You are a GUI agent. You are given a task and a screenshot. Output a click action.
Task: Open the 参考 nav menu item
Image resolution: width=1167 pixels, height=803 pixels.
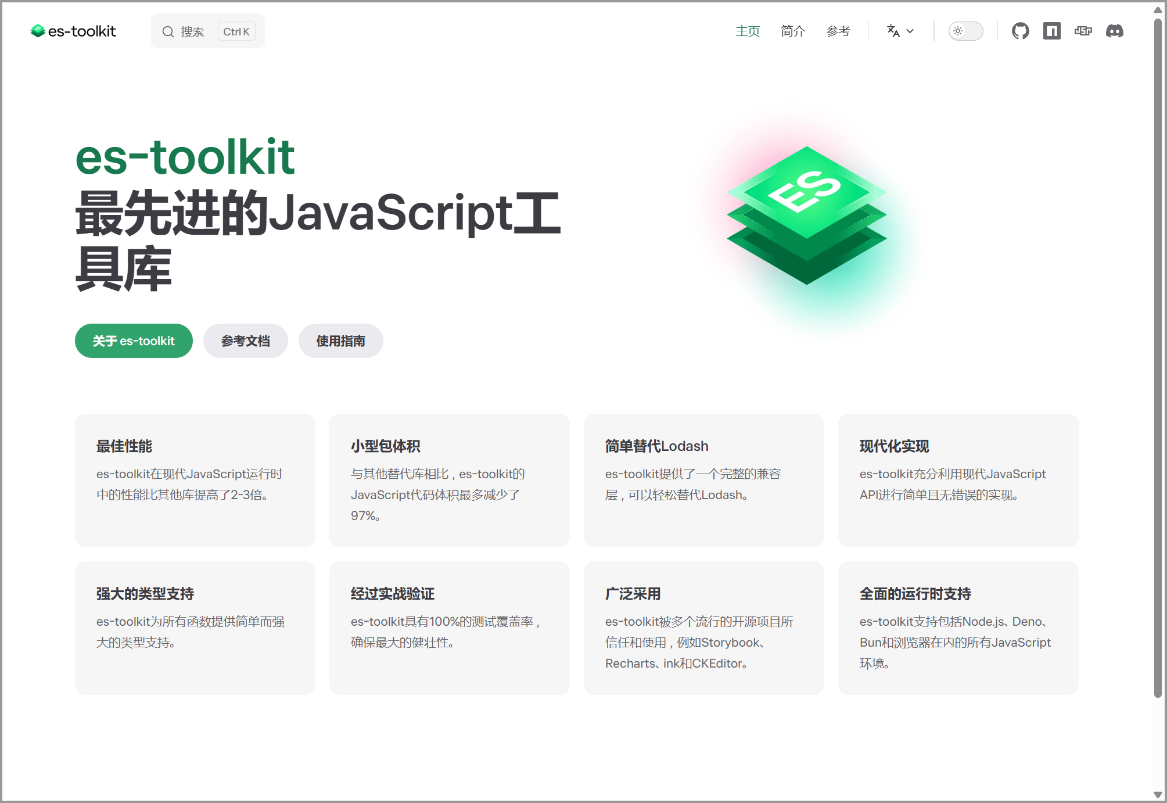tap(838, 31)
